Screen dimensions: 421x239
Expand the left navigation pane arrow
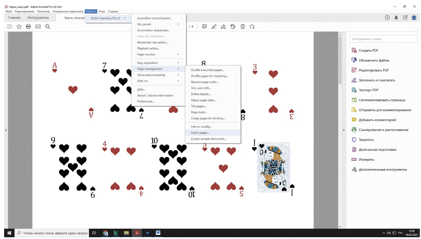pos(6,130)
